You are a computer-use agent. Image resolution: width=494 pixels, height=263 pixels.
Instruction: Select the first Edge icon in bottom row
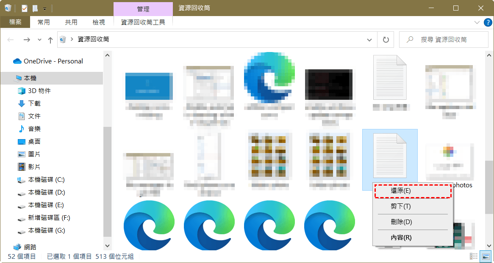point(149,225)
